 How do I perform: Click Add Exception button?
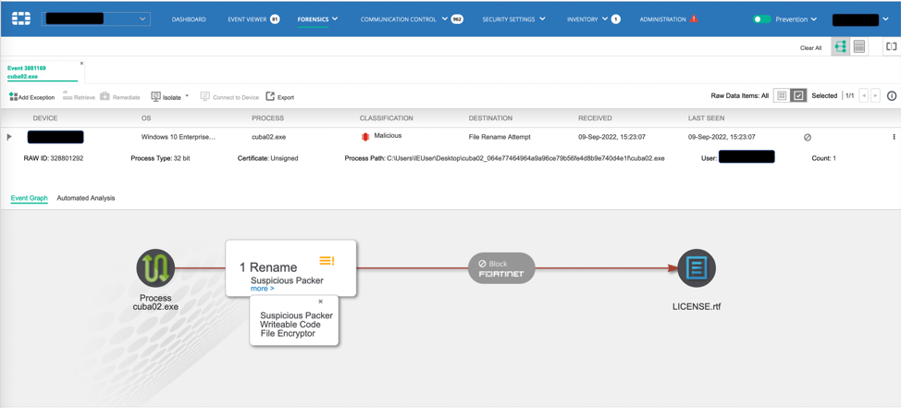click(32, 97)
